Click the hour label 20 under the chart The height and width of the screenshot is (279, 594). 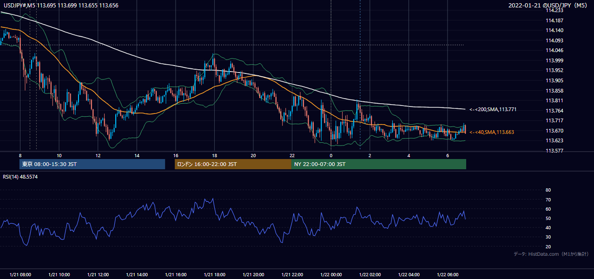(x=253, y=155)
